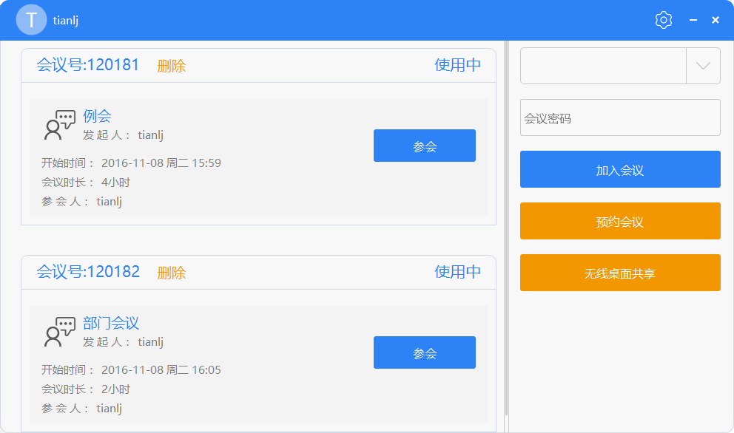Click 删除 for meeting 120181
This screenshot has width=734, height=433.
(172, 65)
